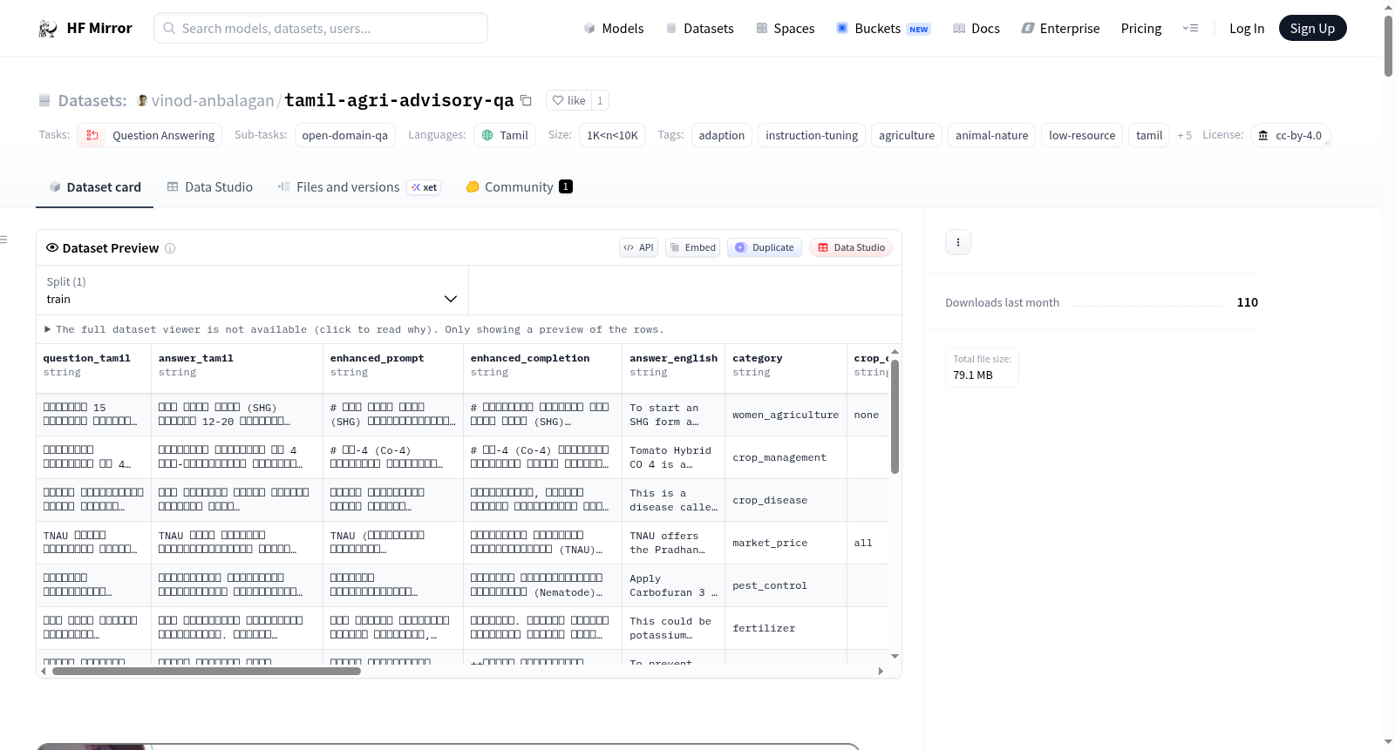Copy dataset name with the copy icon

[526, 100]
